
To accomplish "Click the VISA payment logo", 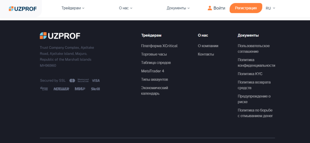I will 96,81.
